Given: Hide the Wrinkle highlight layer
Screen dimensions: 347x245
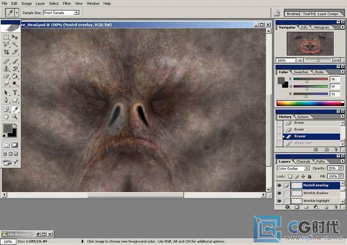Looking at the screenshot, I should click(x=279, y=201).
